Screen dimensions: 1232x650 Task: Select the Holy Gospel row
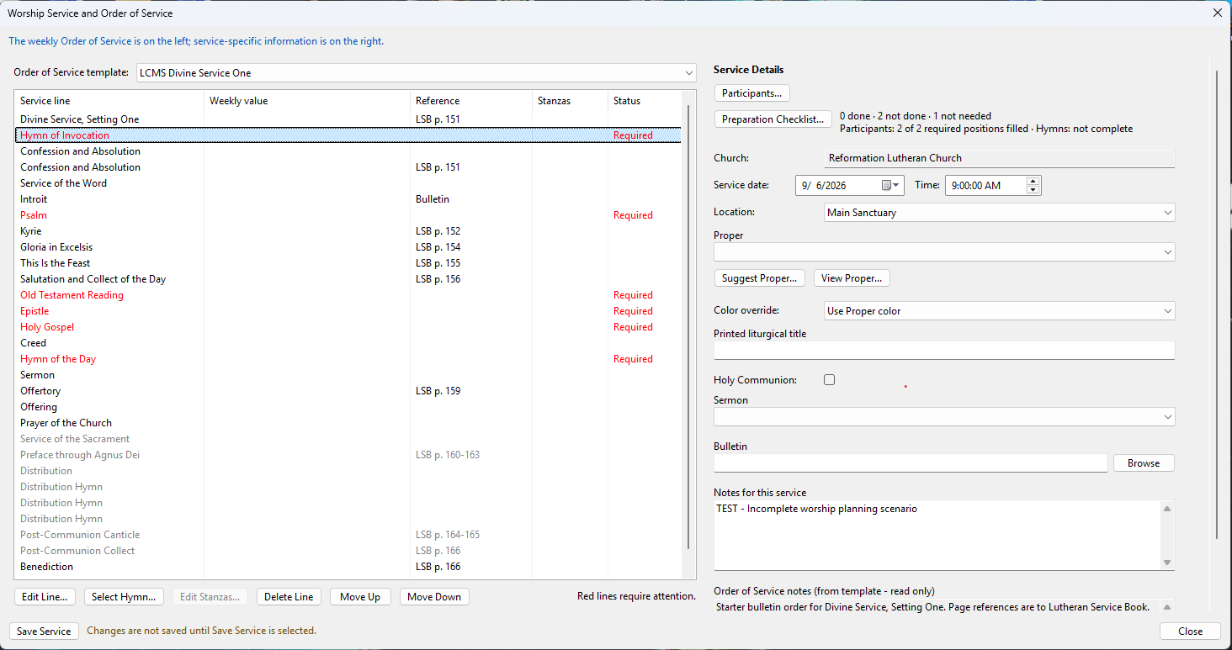coord(348,327)
